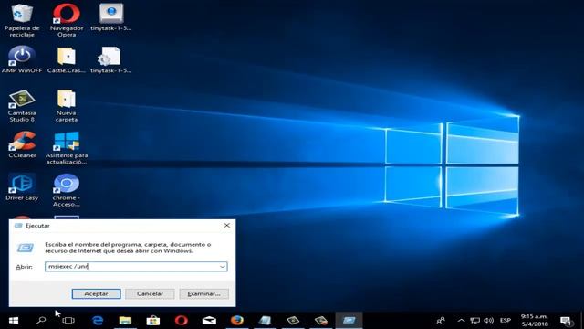
Task: Select the Driver Easy desktop shortcut
Action: pos(22,187)
